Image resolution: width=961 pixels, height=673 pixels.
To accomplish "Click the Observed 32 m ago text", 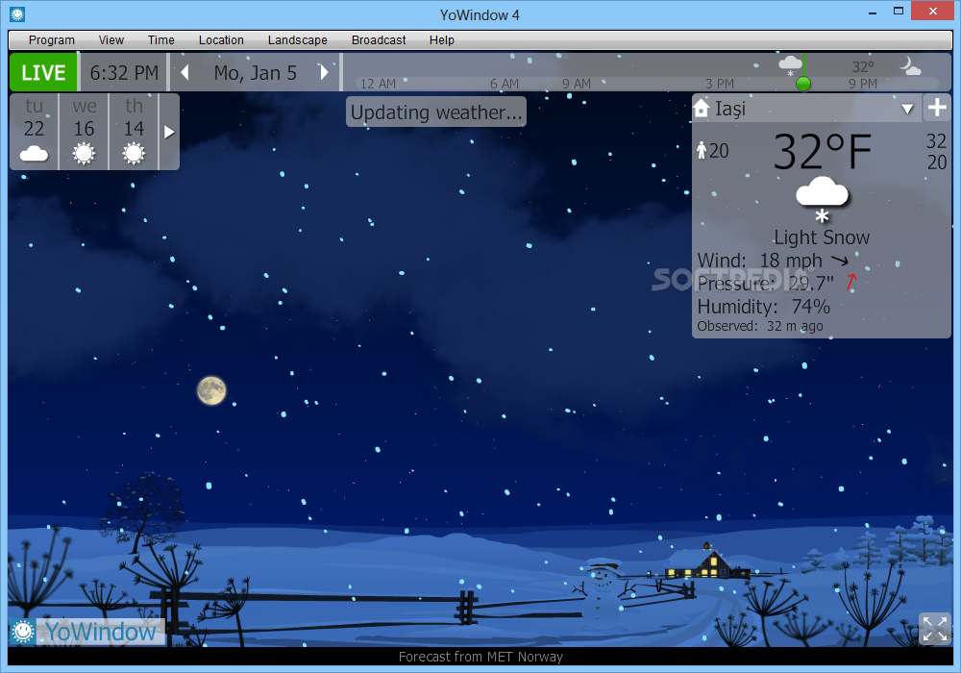I will [x=760, y=326].
